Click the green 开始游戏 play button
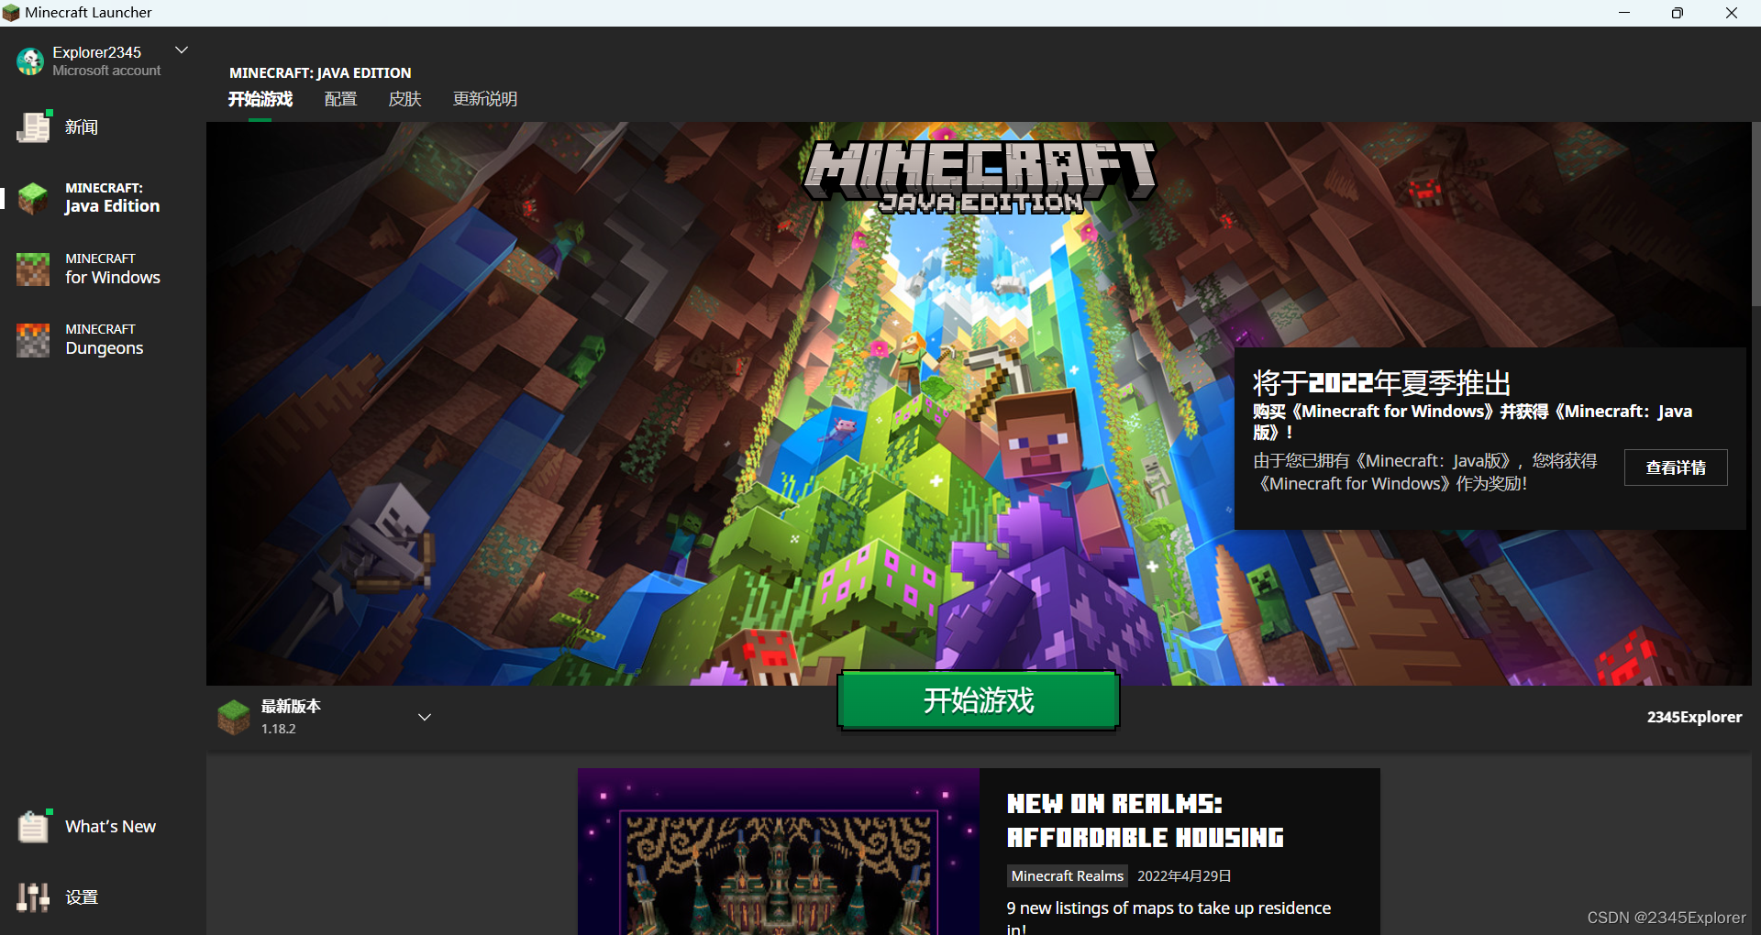 point(979,700)
